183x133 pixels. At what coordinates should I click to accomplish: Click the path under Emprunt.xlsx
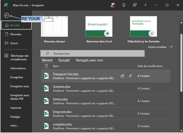[x=84, y=116]
